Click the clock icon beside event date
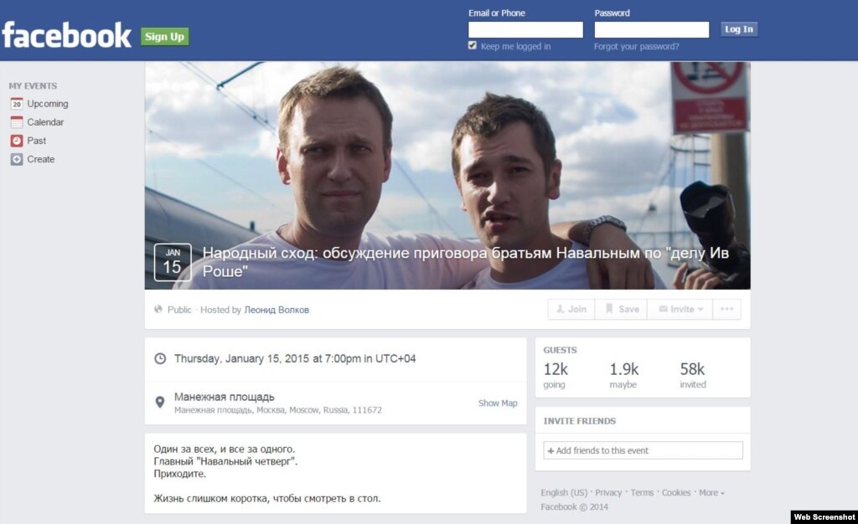Viewport: 858px width, 524px height. click(x=160, y=358)
